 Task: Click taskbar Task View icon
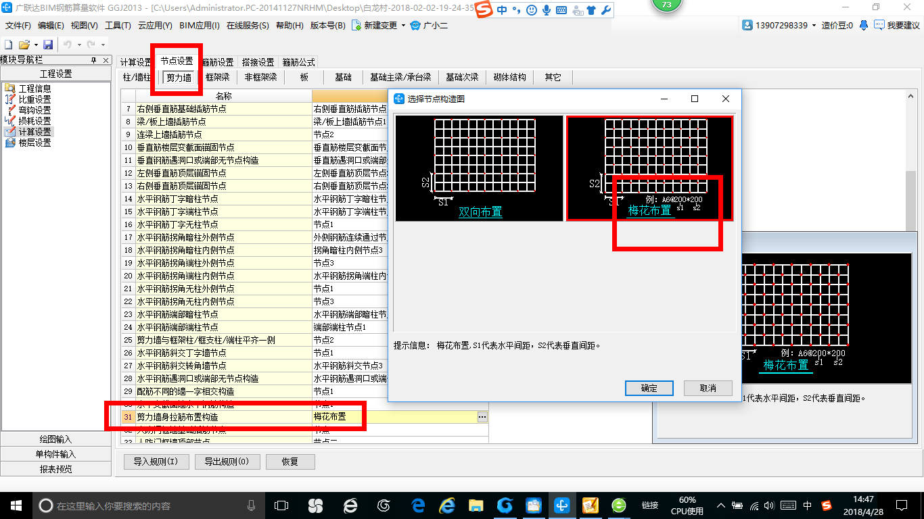[x=281, y=505]
